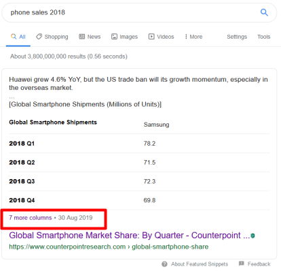Click the counterpointresearch.com URL
Screen dimensions: 281x271
(109, 246)
